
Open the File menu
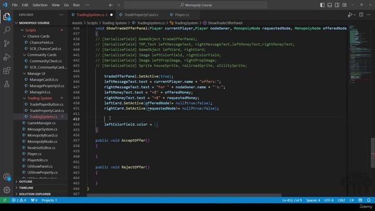tap(15, 5)
